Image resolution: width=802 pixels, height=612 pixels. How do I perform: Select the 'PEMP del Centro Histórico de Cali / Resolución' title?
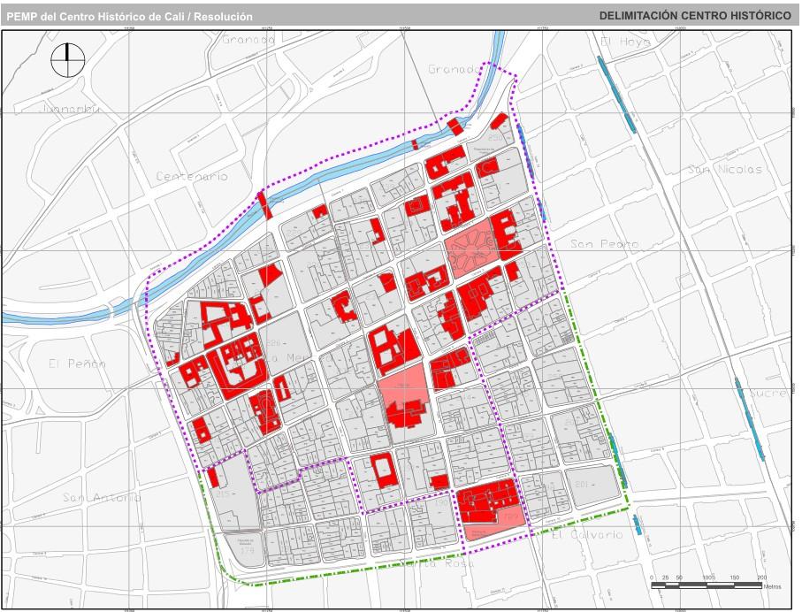click(x=129, y=17)
